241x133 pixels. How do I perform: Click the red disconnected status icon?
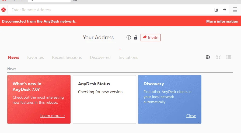[x=4, y=10]
